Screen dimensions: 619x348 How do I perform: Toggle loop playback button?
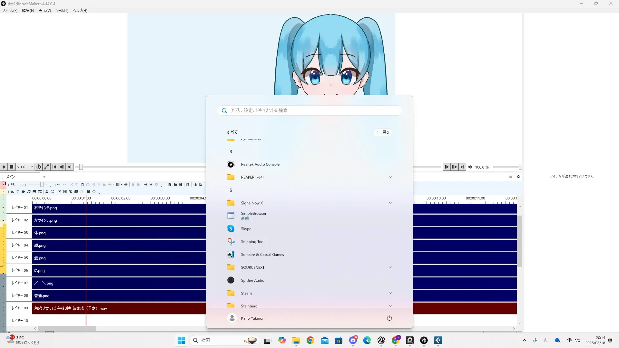39,167
